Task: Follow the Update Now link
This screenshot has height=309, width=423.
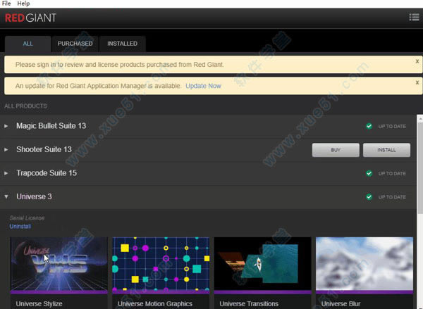Action: [204, 86]
